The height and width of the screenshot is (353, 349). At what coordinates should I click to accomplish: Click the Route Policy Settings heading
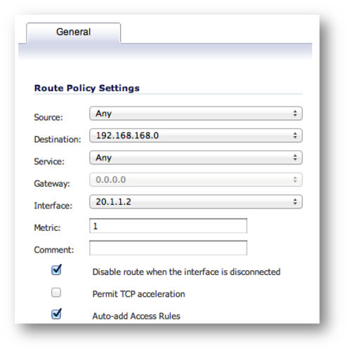pyautogui.click(x=87, y=88)
